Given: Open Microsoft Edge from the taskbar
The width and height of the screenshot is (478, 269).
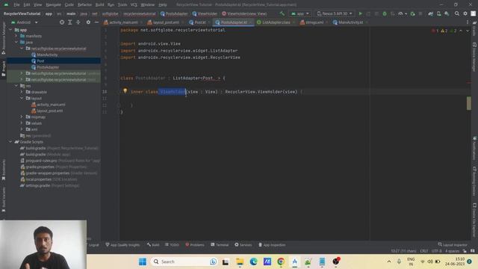Looking at the screenshot, I should tap(253, 262).
